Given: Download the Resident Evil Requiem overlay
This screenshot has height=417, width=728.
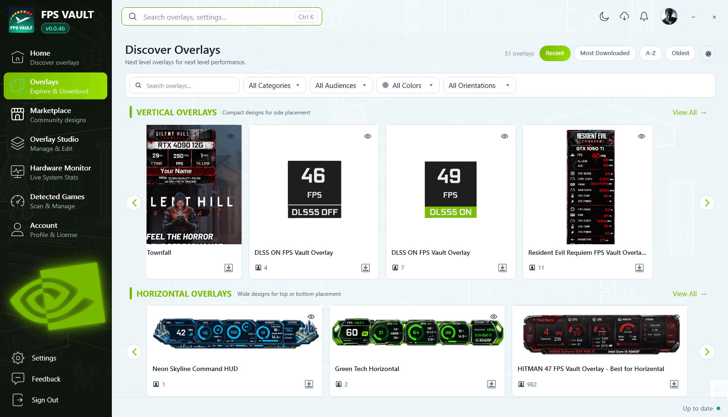Looking at the screenshot, I should pyautogui.click(x=639, y=268).
